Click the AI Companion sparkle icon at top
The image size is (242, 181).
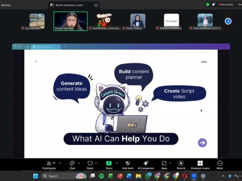214,4
